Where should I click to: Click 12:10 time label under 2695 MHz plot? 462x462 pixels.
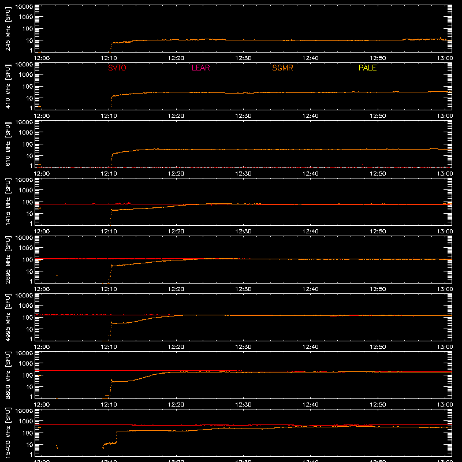(x=109, y=289)
